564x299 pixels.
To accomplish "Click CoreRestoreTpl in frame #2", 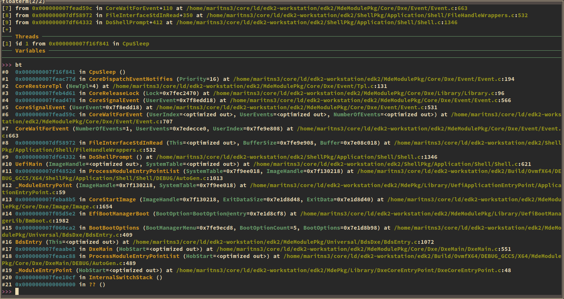I will (x=39, y=86).
